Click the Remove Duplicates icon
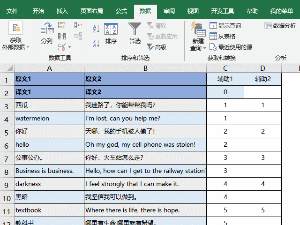 (x=62, y=36)
